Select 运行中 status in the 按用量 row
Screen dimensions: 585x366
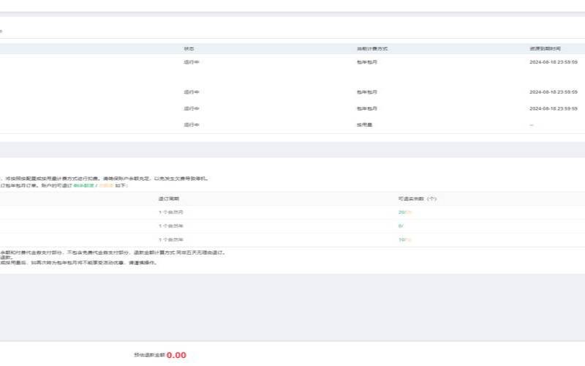tap(192, 124)
